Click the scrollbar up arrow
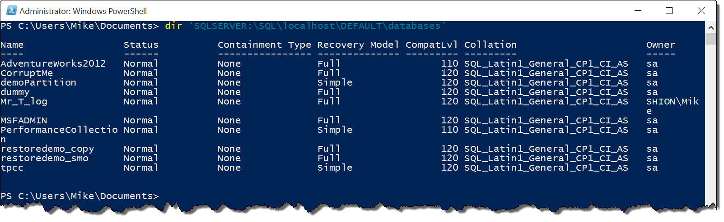Image resolution: width=724 pixels, height=222 pixels. [710, 27]
